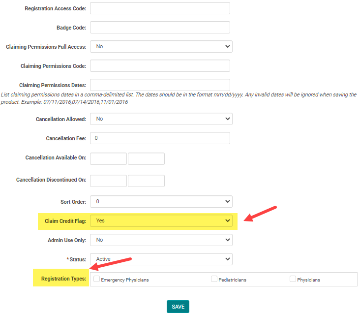Click into the Badge Code field
The height and width of the screenshot is (314, 359).
coord(160,28)
